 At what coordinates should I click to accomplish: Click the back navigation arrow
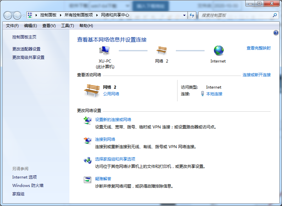(x=7, y=15)
